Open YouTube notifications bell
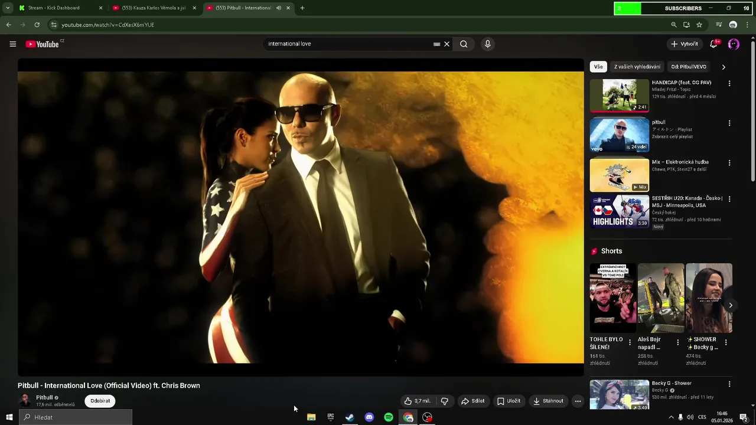This screenshot has height=425, width=756. 713,44
